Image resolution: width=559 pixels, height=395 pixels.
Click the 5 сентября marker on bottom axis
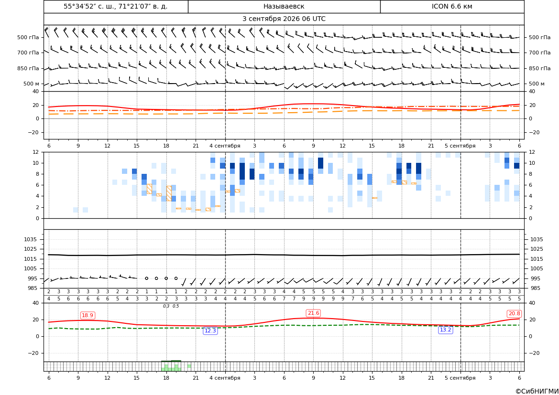(460, 378)
